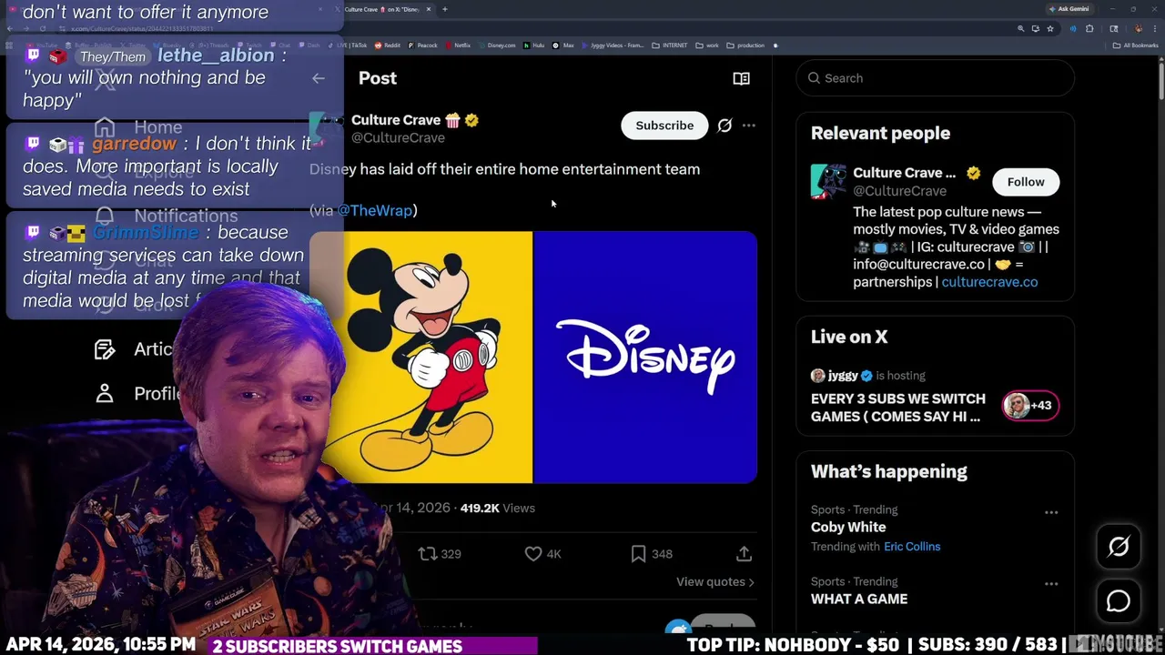Click the Eric Collins trending link

[912, 547]
